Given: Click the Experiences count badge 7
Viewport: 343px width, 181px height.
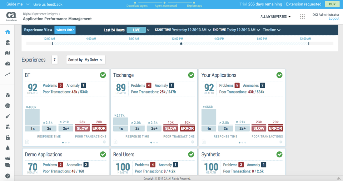Looking at the screenshot, I should [x=55, y=60].
